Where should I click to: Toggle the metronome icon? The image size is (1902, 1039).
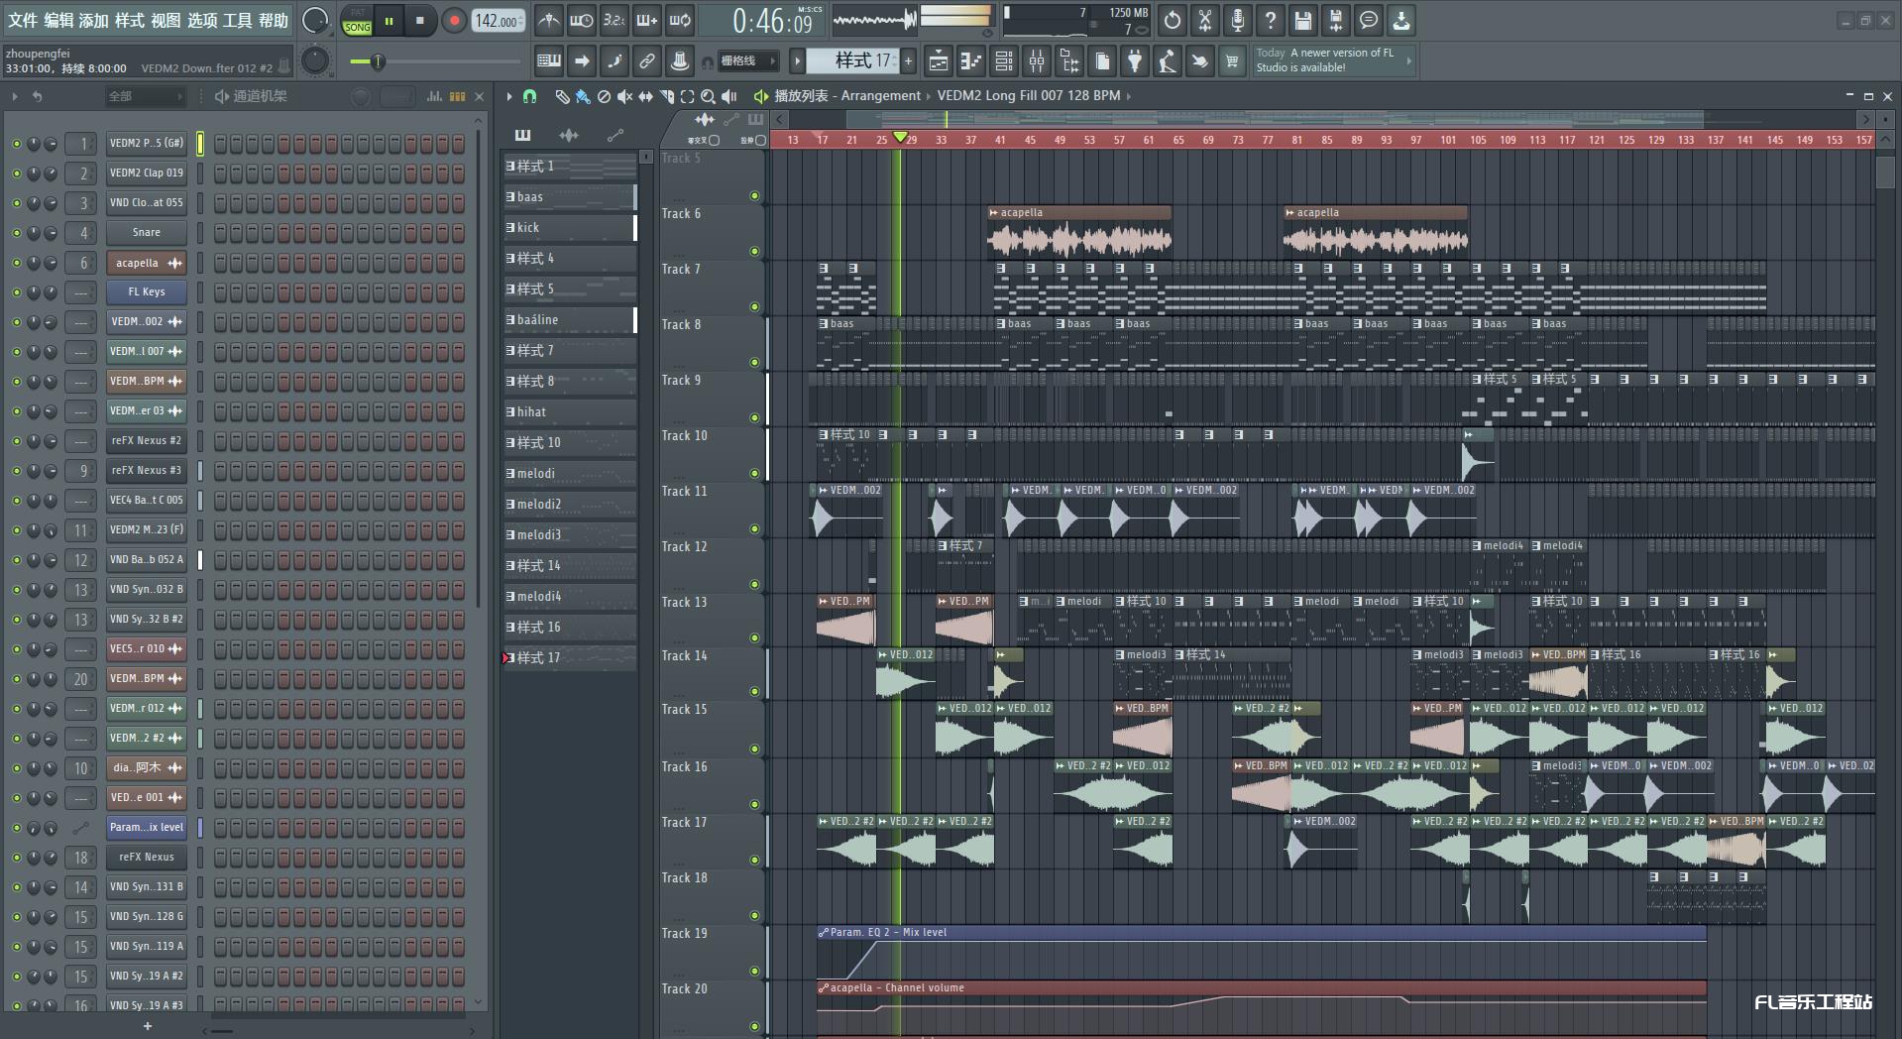click(548, 20)
